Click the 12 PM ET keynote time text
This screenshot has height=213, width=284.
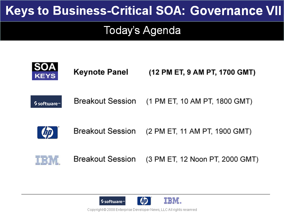pos(202,72)
